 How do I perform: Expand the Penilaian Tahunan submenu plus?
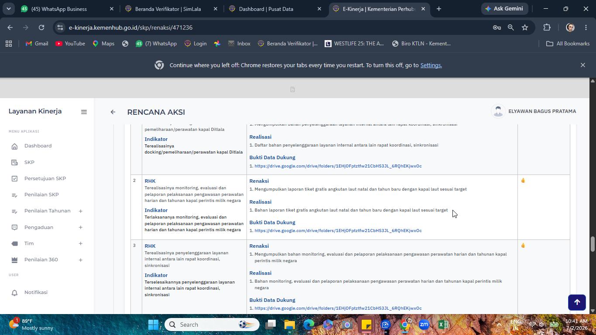[x=80, y=211]
